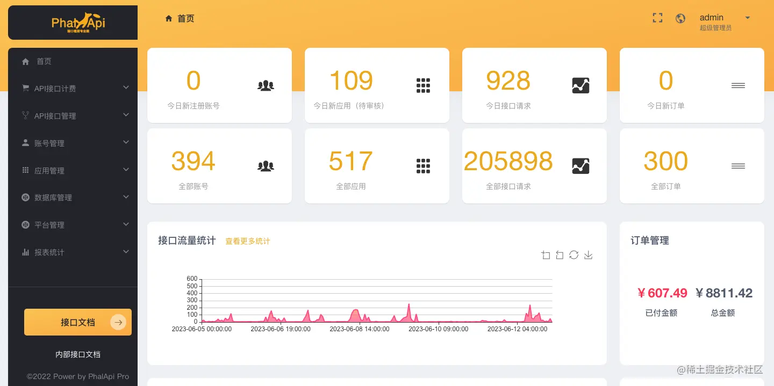
Task: Expand 应用管理 submenu chevron
Action: pyautogui.click(x=126, y=169)
